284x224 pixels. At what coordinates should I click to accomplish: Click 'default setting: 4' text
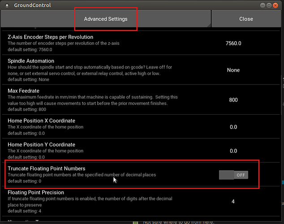pyautogui.click(x=25, y=211)
